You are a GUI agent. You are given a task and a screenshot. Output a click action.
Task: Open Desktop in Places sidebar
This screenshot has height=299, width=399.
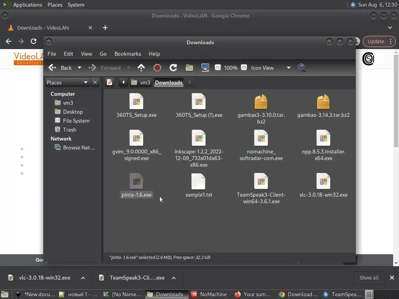click(x=73, y=112)
